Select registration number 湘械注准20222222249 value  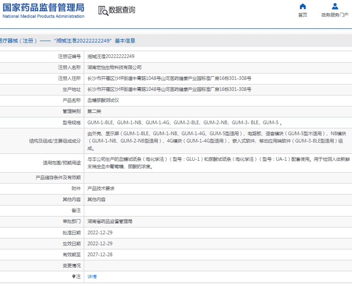tap(111, 57)
